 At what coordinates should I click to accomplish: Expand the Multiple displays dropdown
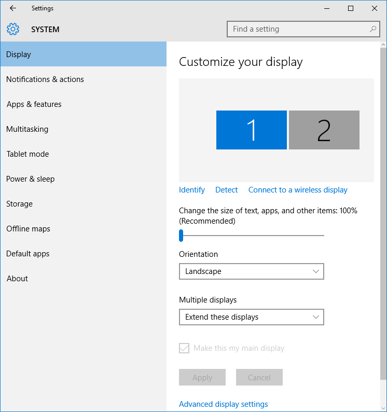click(x=251, y=317)
